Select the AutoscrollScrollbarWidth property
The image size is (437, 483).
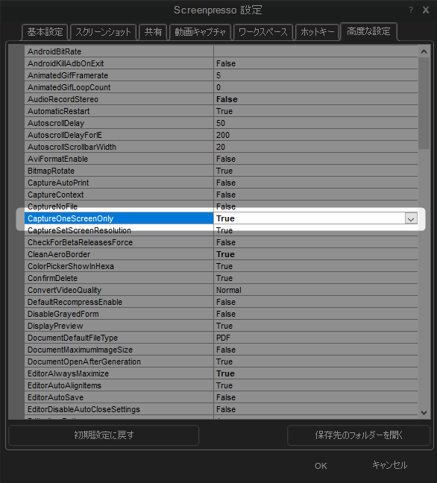point(119,147)
